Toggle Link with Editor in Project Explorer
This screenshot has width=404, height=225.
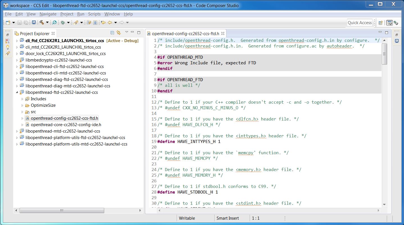(118, 33)
